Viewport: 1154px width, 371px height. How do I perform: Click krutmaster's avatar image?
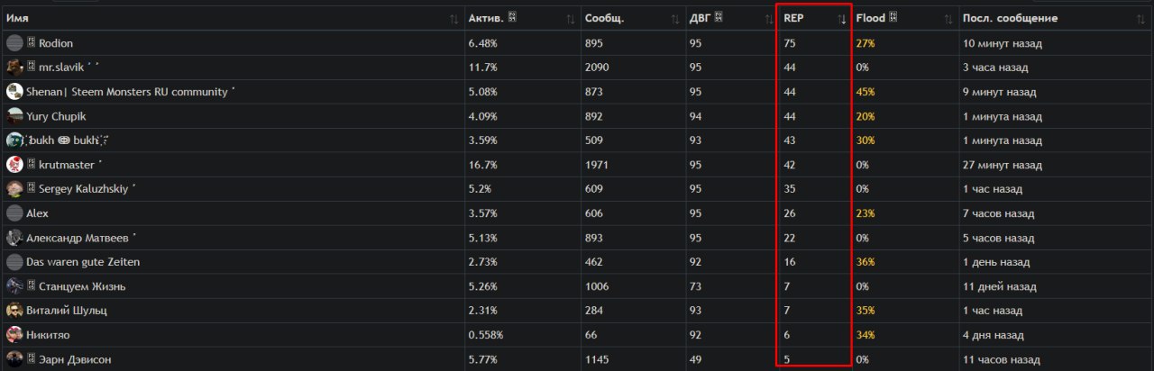tap(14, 165)
